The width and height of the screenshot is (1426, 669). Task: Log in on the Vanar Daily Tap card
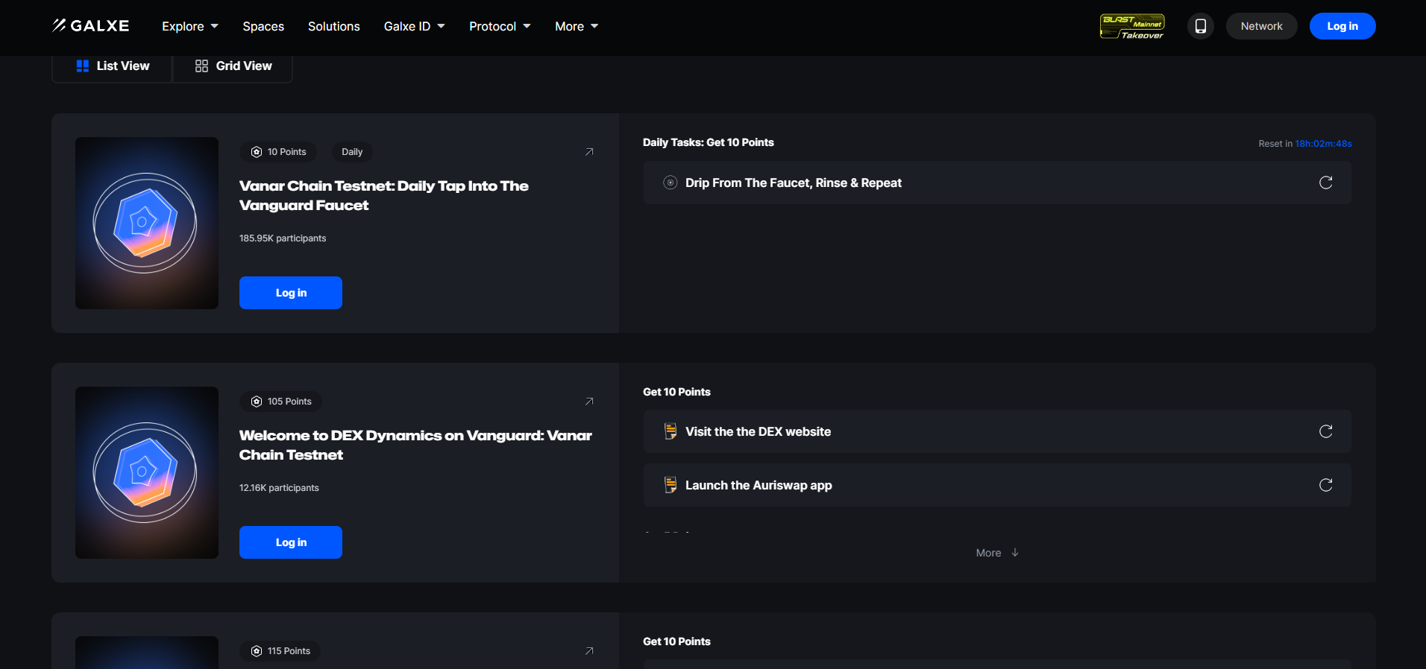click(x=291, y=293)
